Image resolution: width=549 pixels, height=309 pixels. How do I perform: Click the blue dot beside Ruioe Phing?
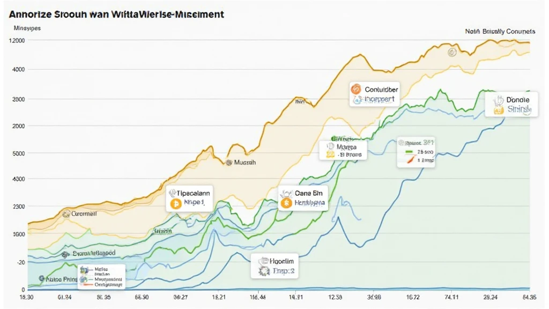[41, 279]
